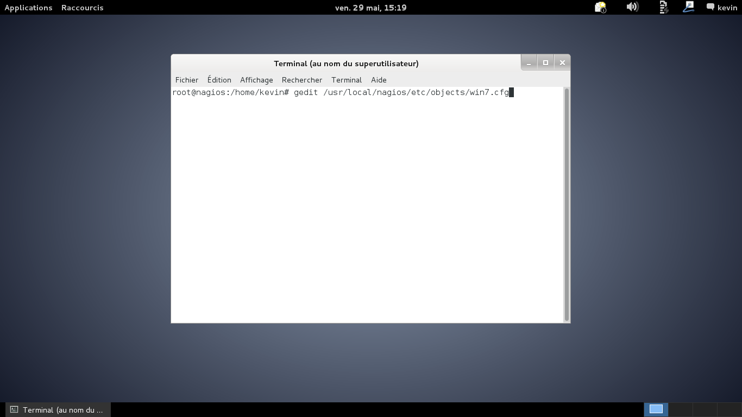The height and width of the screenshot is (417, 742).
Task: Click the accessibility/pen tray icon
Action: point(688,7)
